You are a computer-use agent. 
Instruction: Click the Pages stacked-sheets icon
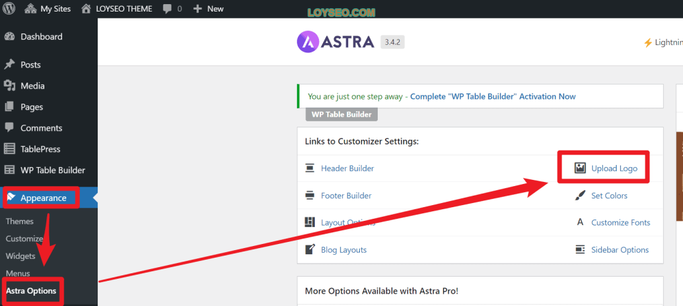tap(9, 106)
